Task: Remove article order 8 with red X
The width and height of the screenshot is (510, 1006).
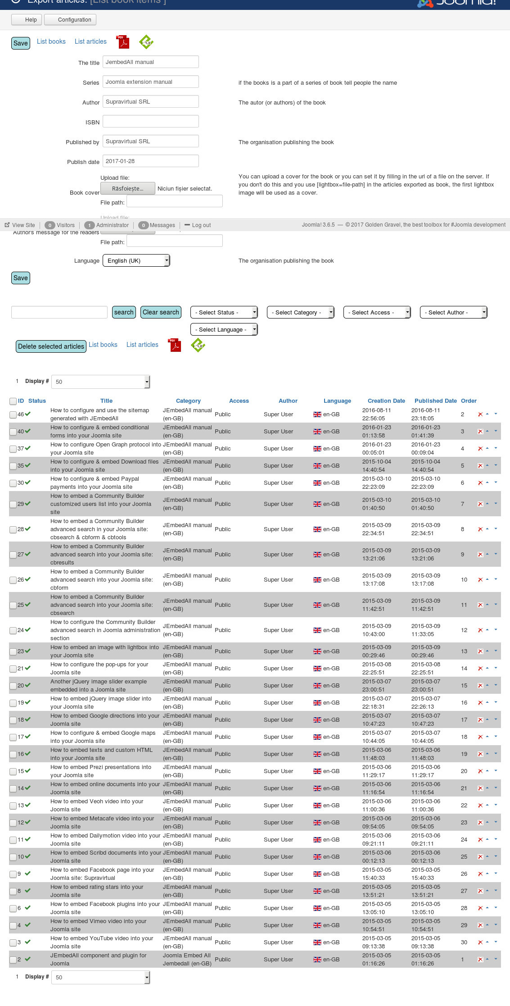Action: [x=480, y=529]
